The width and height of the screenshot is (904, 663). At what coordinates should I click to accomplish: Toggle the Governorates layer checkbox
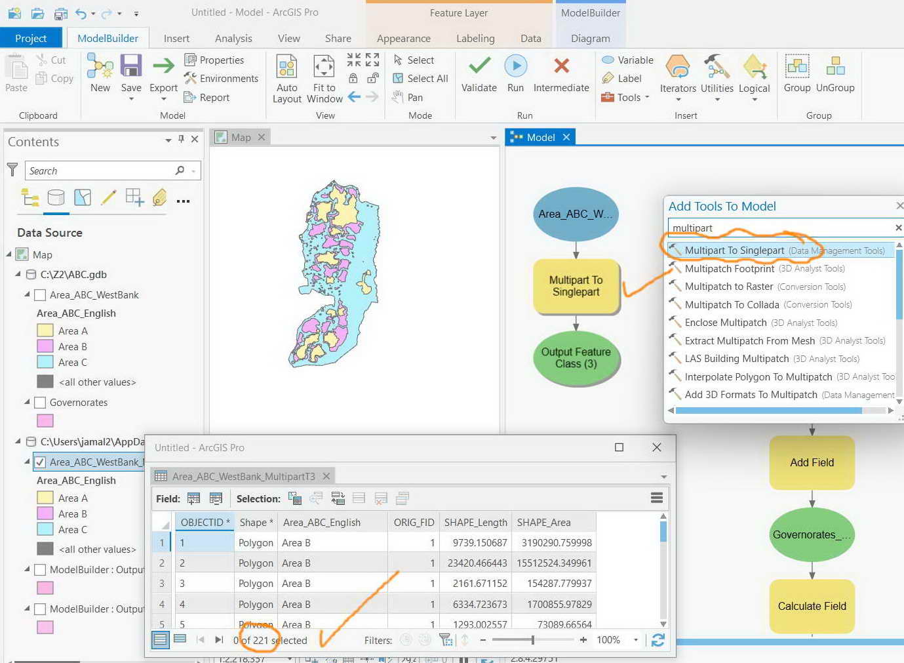coord(40,403)
